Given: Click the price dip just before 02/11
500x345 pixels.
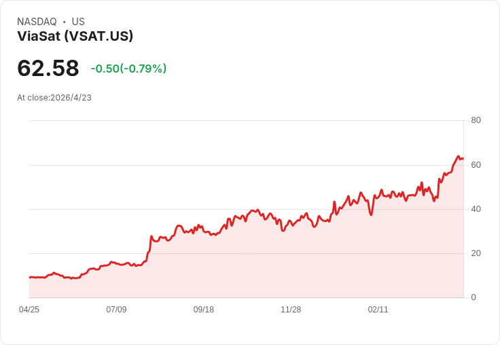Looking at the screenshot, I should (371, 215).
